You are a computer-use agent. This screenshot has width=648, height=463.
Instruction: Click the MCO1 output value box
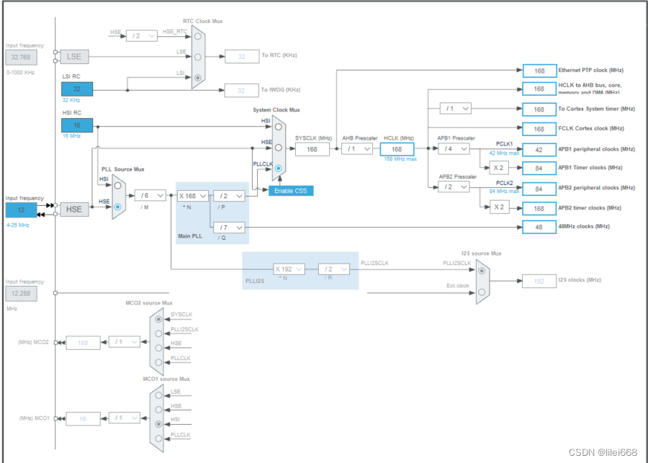[83, 419]
